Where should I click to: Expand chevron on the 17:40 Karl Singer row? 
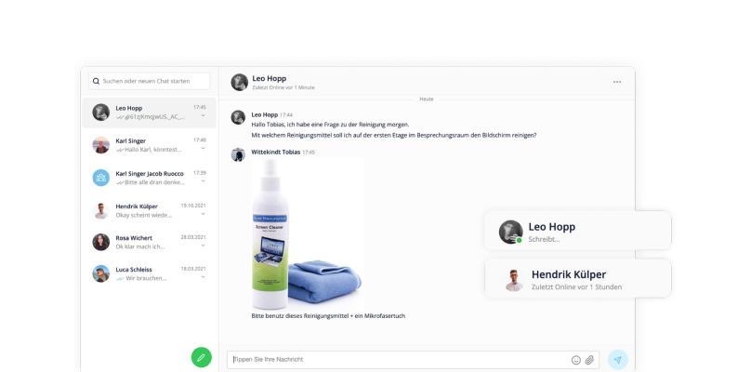(x=203, y=148)
